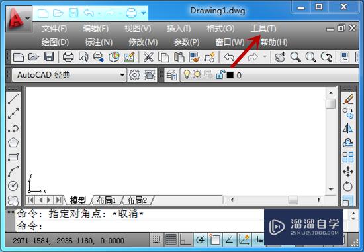Select the Arc tool
Screen dimensions: 364x252
[x=13, y=172]
